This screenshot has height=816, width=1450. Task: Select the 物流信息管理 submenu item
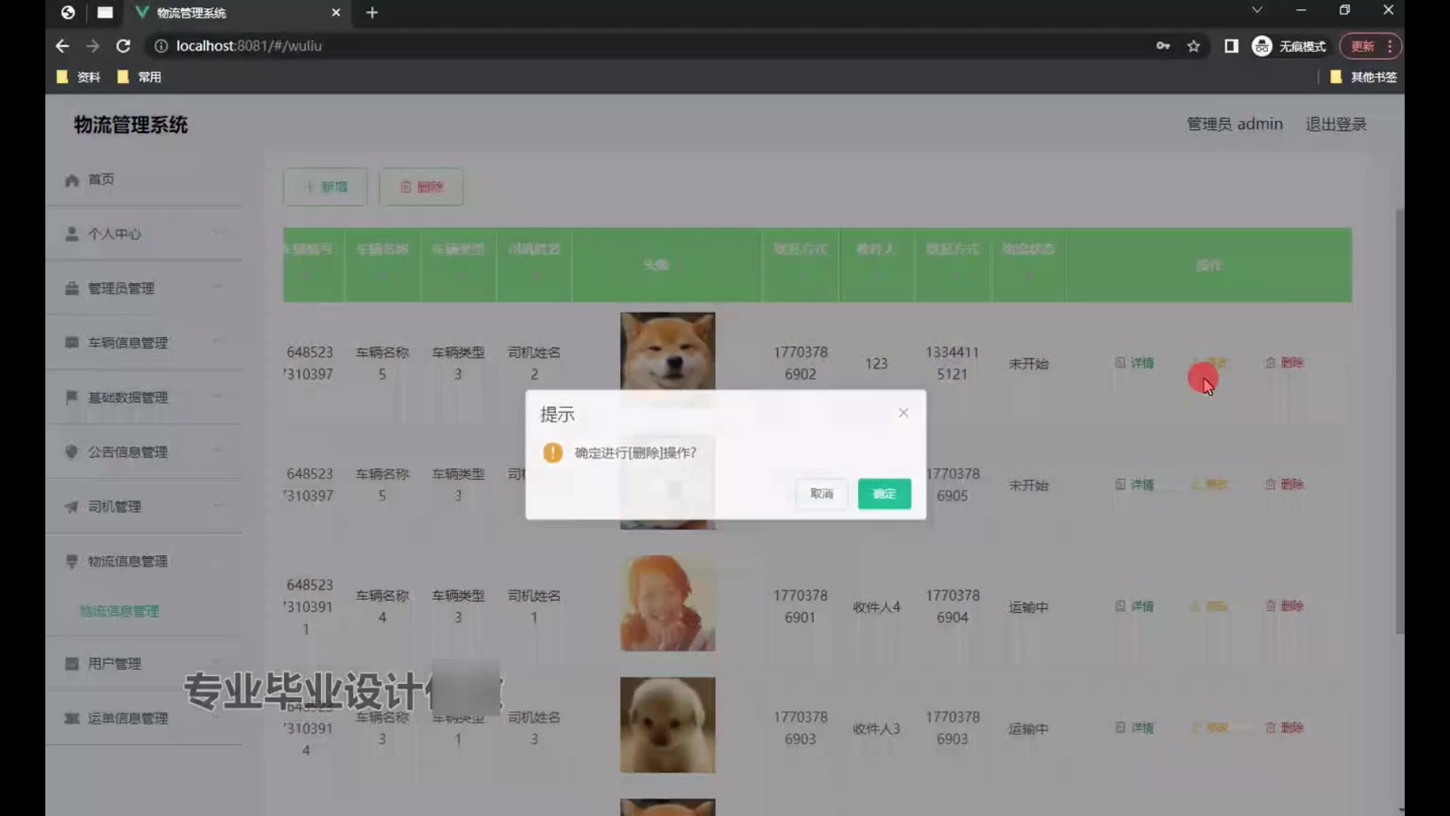click(x=119, y=611)
